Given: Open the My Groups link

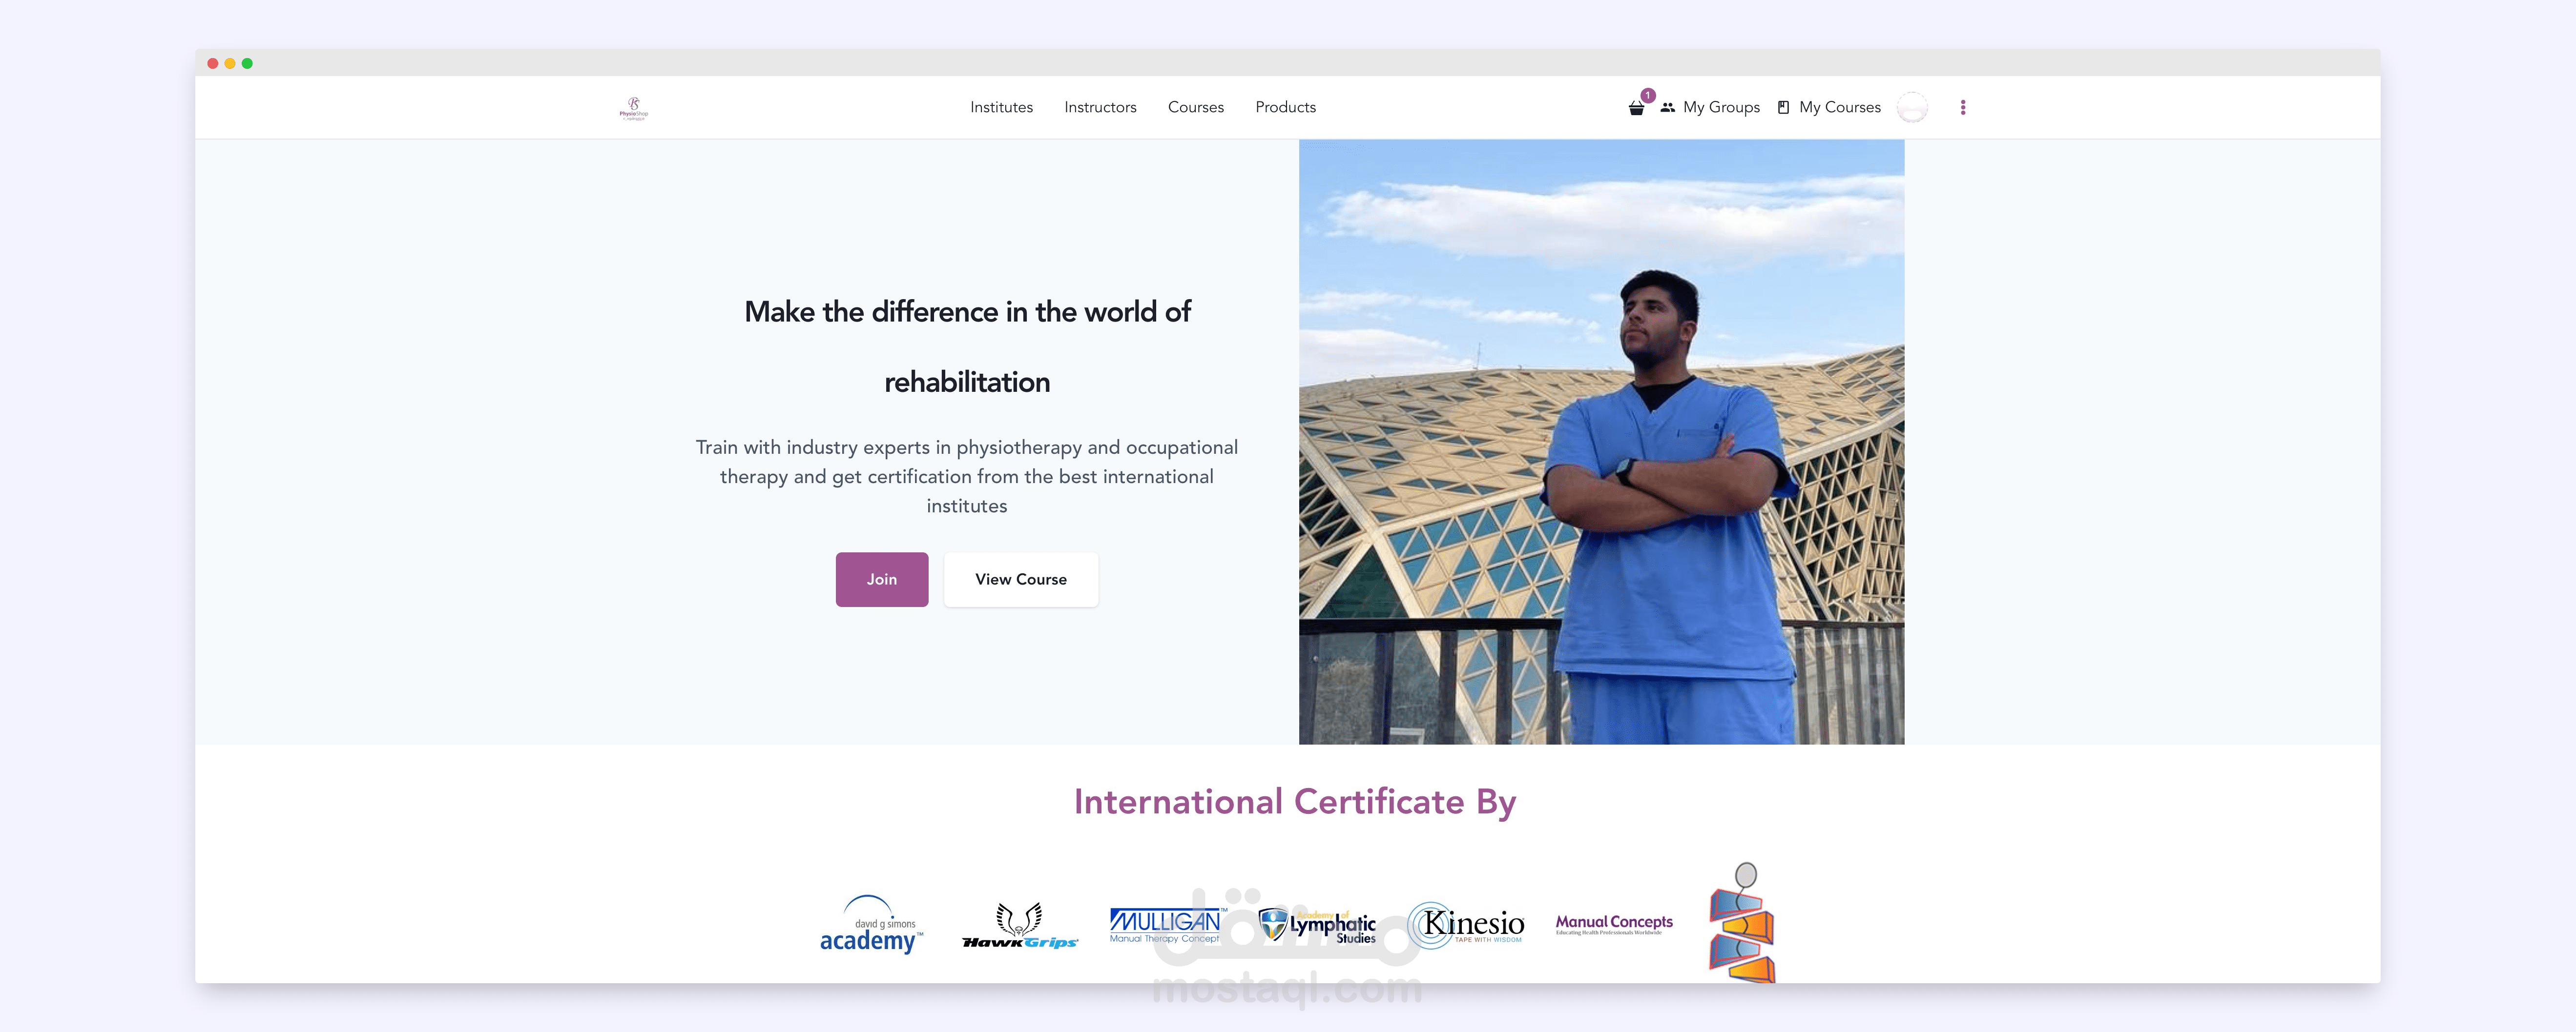Looking at the screenshot, I should [x=1721, y=107].
